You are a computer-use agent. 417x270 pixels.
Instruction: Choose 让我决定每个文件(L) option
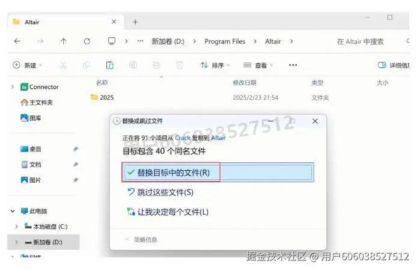(168, 212)
